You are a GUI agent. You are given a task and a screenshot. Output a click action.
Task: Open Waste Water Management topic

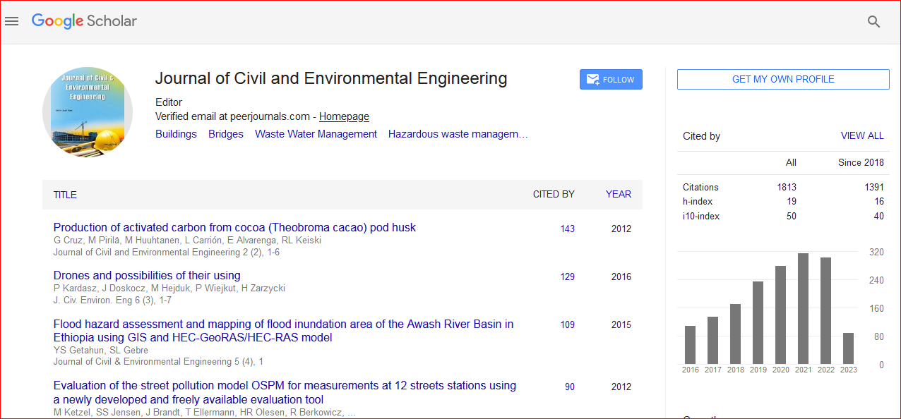316,134
